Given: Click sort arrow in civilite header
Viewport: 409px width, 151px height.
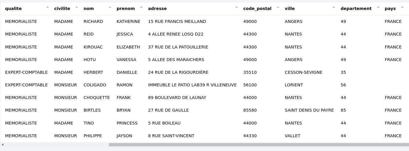Looking at the screenshot, I should point(77,7).
